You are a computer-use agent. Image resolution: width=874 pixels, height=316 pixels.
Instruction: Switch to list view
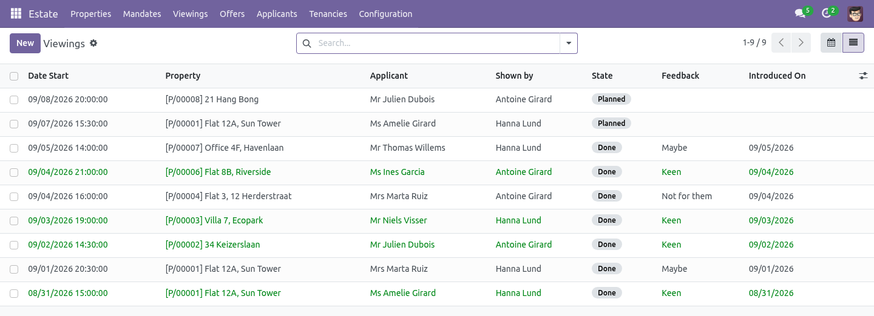[x=853, y=43]
